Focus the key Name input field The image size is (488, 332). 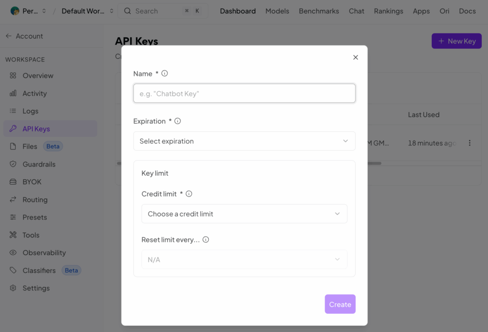[244, 93]
